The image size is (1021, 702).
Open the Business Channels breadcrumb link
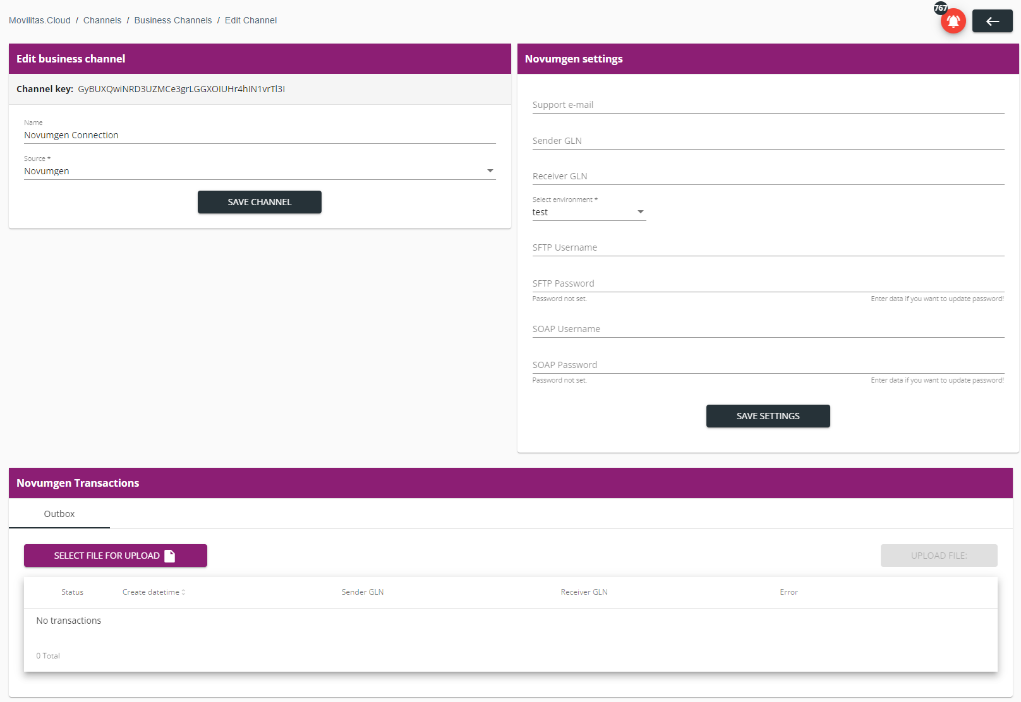173,20
